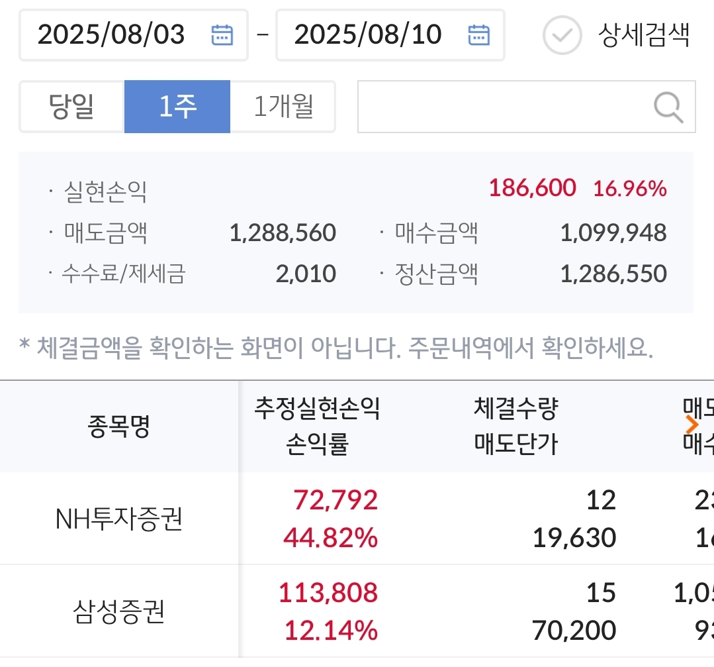714x667 pixels.
Task: Open calendar for start date 2025/08/03
Action: [x=222, y=35]
